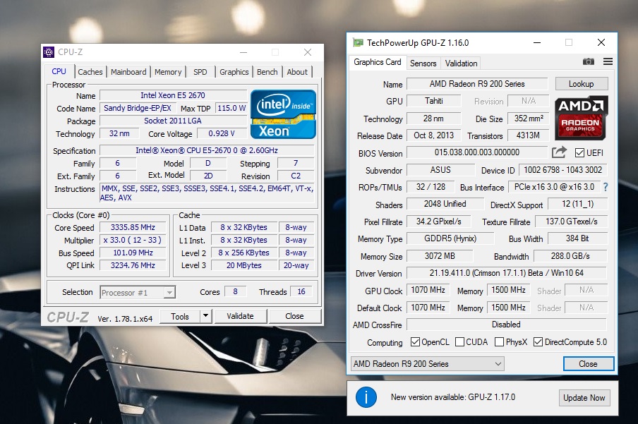The image size is (638, 424).
Task: Click the blue info icon in update notice
Action: coord(366,397)
